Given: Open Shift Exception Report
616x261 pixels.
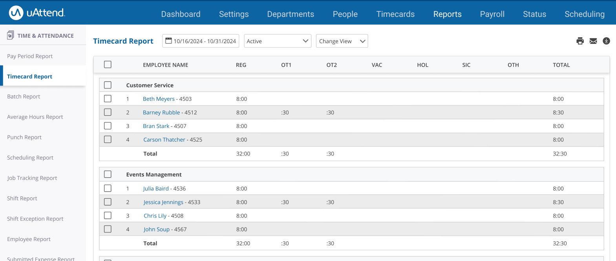Looking at the screenshot, I should [35, 219].
